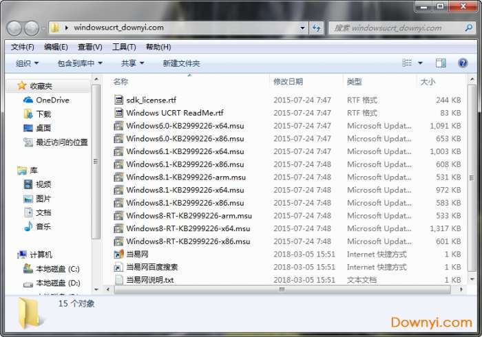Open the view options dropdown arrow

[x=420, y=63]
